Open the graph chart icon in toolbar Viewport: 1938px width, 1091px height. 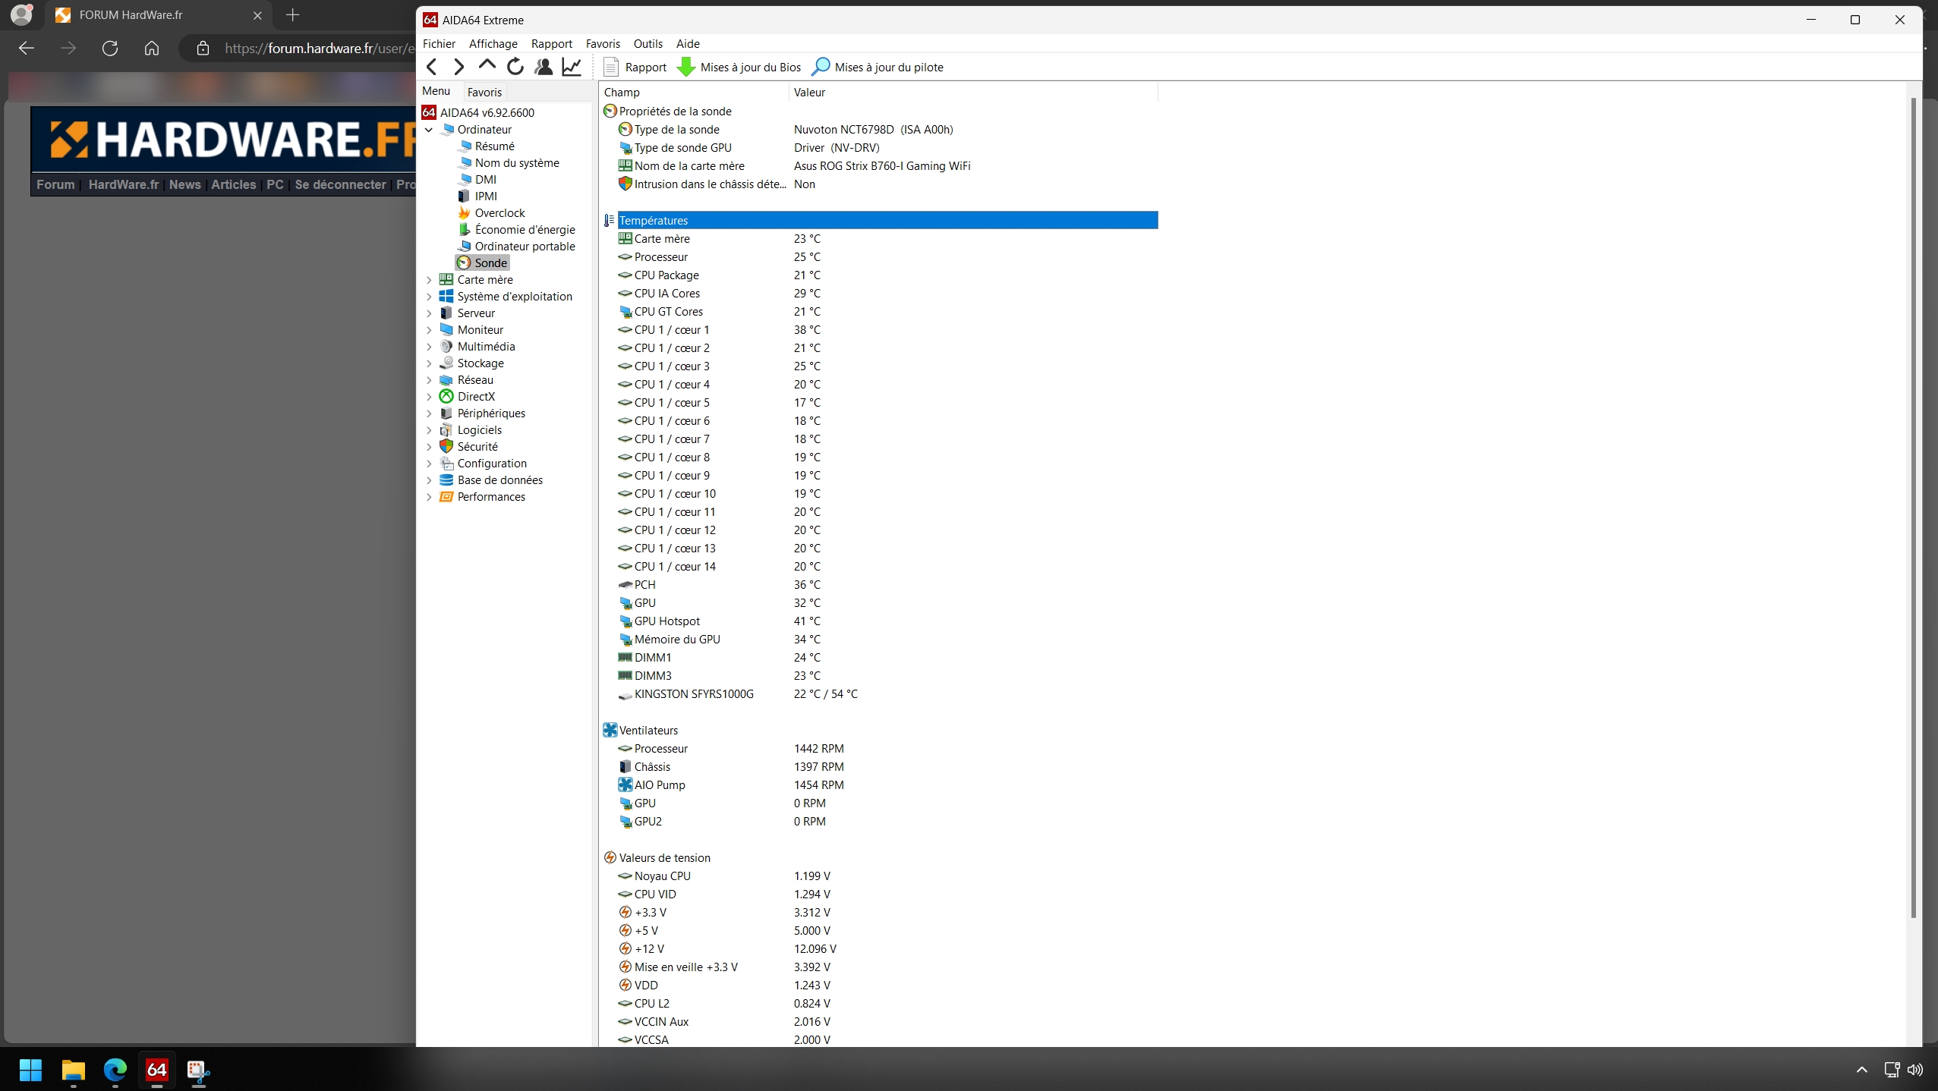click(x=572, y=67)
